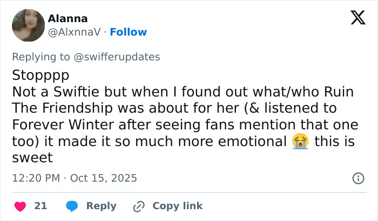Click the "Replying to" text
This screenshot has width=378, height=221.
point(41,57)
